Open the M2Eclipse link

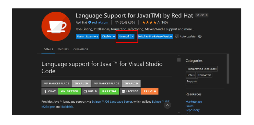(x=48, y=107)
